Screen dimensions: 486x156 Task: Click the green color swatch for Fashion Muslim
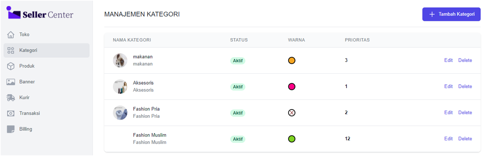(x=292, y=139)
